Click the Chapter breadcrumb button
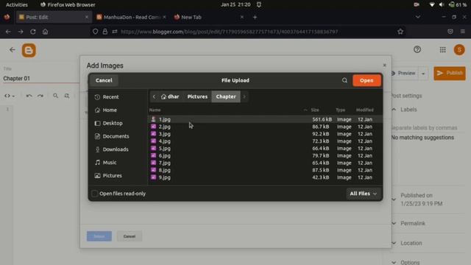This screenshot has width=471, height=265. tap(226, 96)
